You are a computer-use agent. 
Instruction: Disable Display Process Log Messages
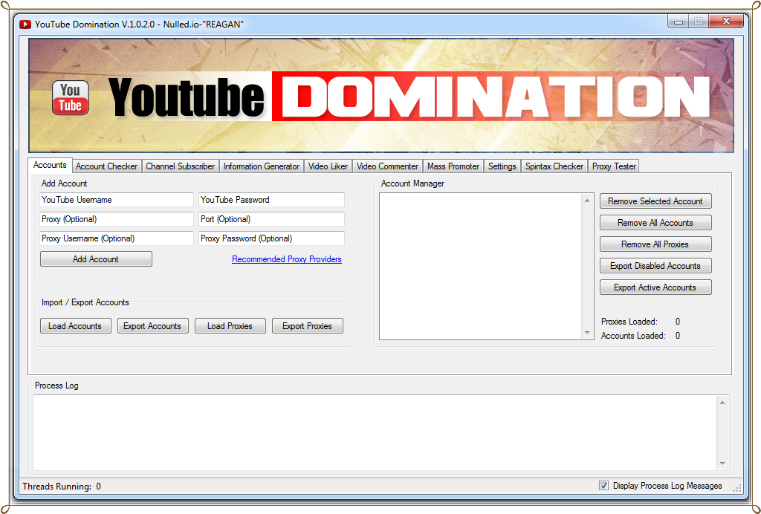[x=604, y=485]
